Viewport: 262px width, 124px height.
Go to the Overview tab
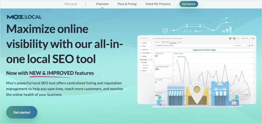pos(102,4)
